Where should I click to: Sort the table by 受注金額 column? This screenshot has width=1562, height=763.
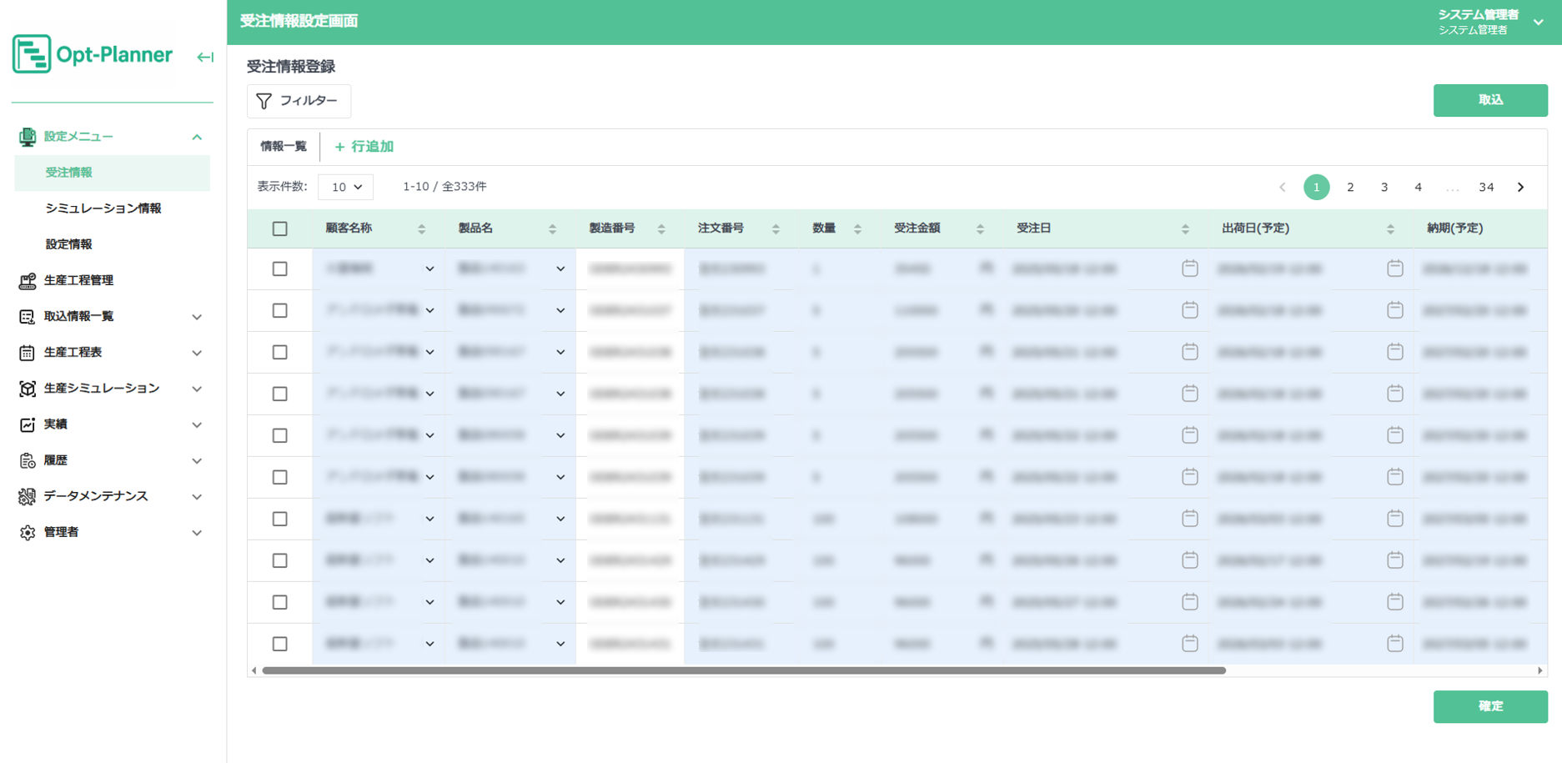tap(980, 229)
